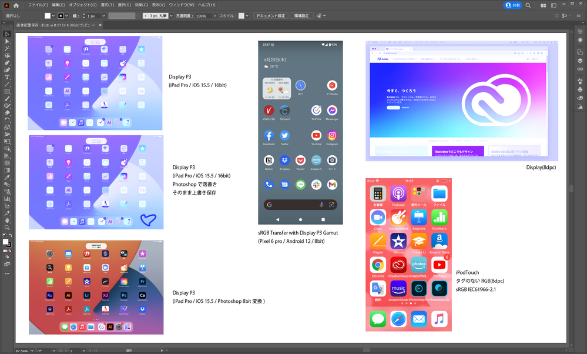Image resolution: width=587 pixels, height=354 pixels.
Task: Expand the stroke weight dropdown
Action: pos(103,16)
